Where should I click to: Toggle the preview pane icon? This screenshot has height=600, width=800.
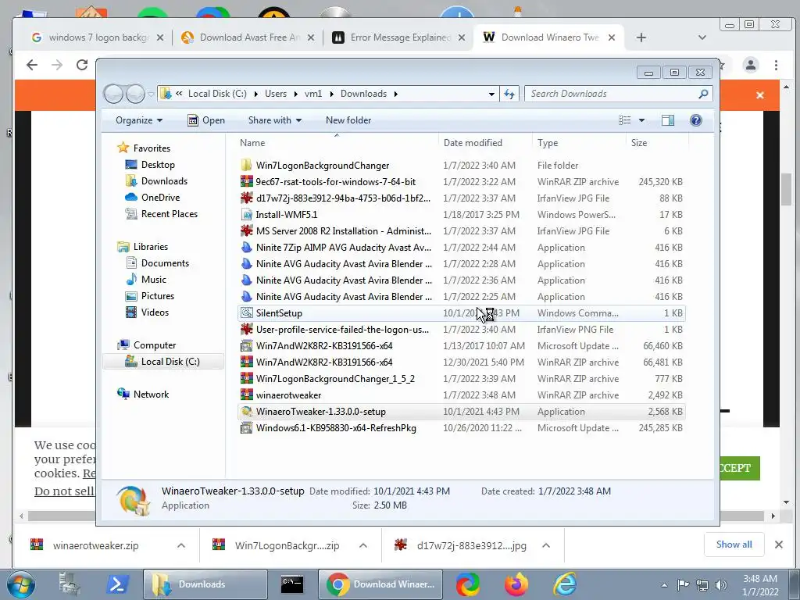click(x=667, y=120)
